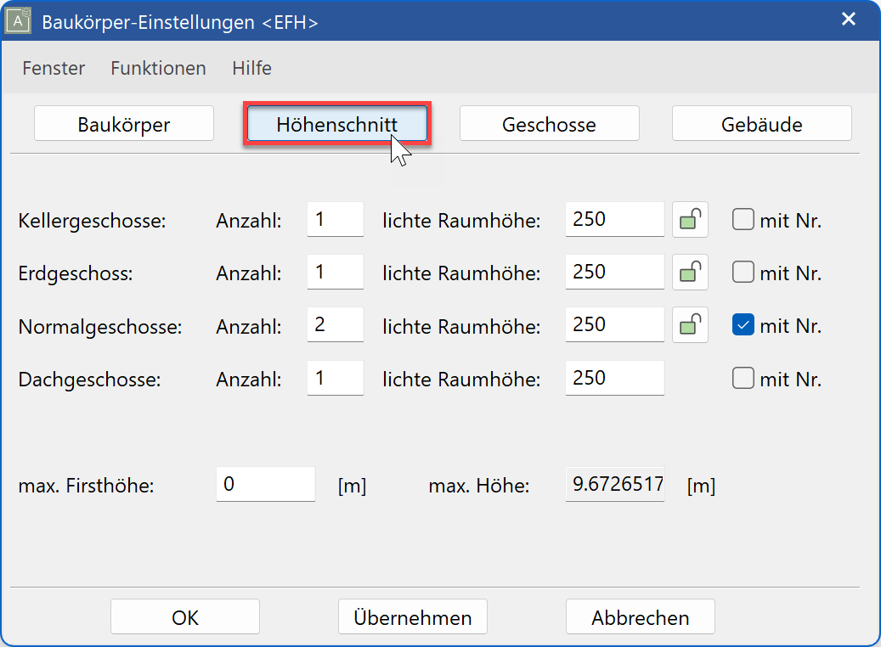Enable 'mit Nr.' for Dachgeschosse

click(743, 378)
